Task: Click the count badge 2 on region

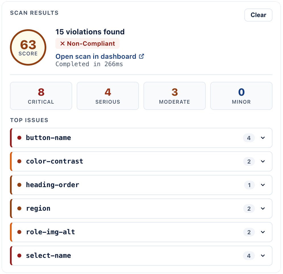Action: tap(249, 209)
